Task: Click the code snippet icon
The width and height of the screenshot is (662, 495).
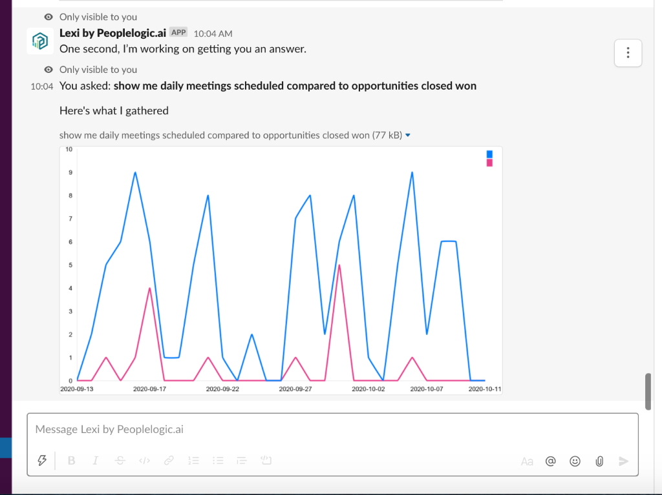Action: pyautogui.click(x=144, y=460)
